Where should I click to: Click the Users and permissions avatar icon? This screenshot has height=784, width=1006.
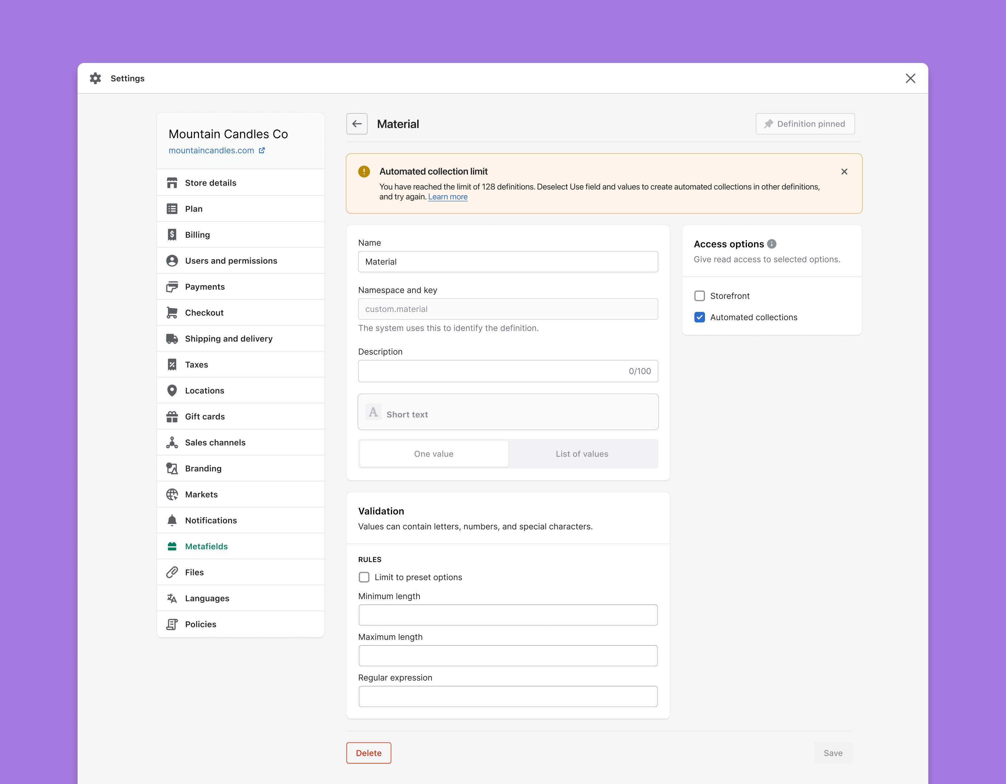pyautogui.click(x=172, y=261)
